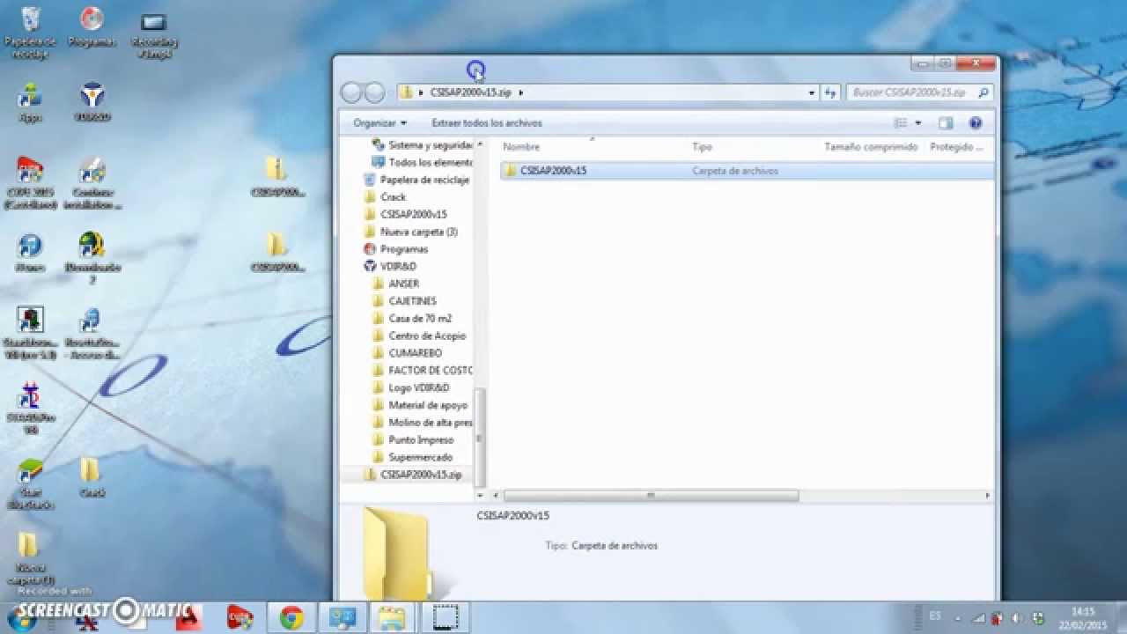
Task: Open Google Chrome from the taskbar
Action: click(291, 618)
